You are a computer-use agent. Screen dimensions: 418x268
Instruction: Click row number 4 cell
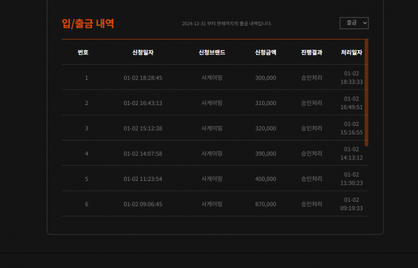click(x=86, y=154)
